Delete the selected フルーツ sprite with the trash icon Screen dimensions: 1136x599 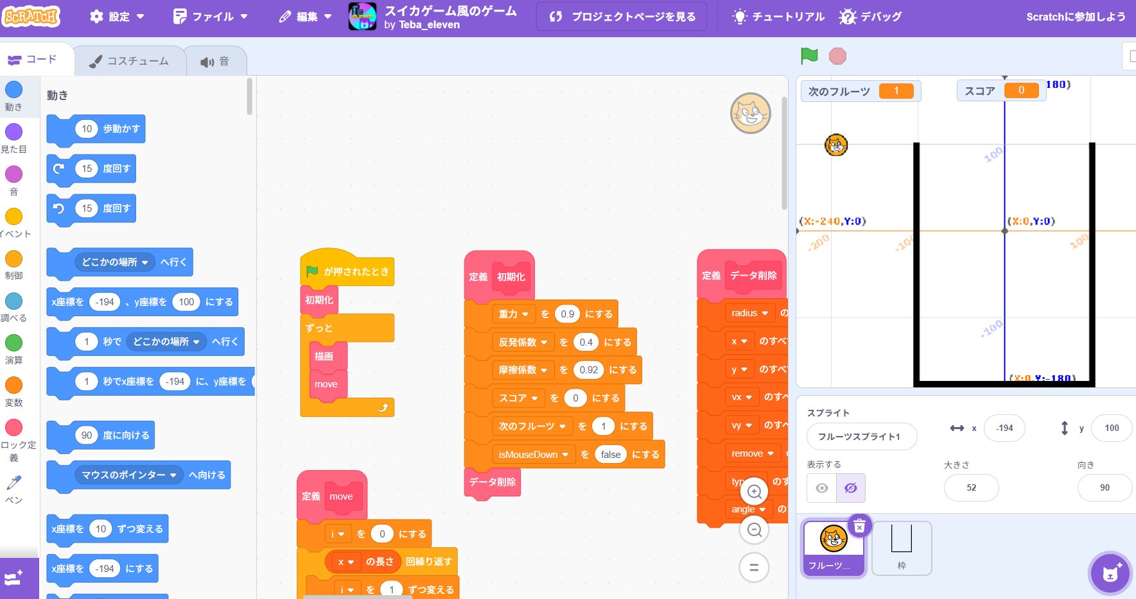point(859,527)
